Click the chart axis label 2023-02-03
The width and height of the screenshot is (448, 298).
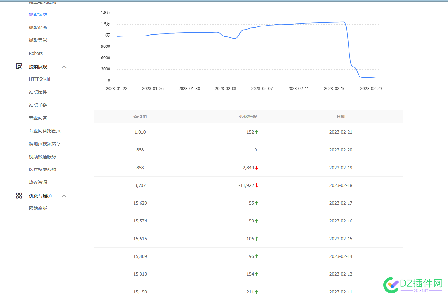click(225, 88)
